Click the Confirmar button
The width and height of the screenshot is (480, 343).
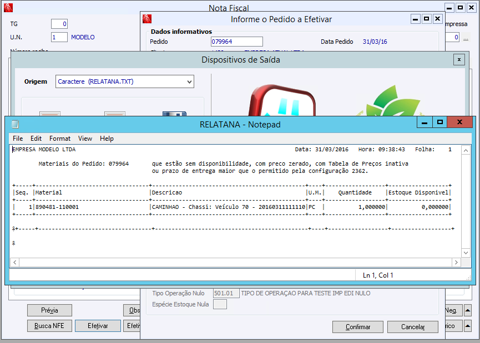(358, 327)
